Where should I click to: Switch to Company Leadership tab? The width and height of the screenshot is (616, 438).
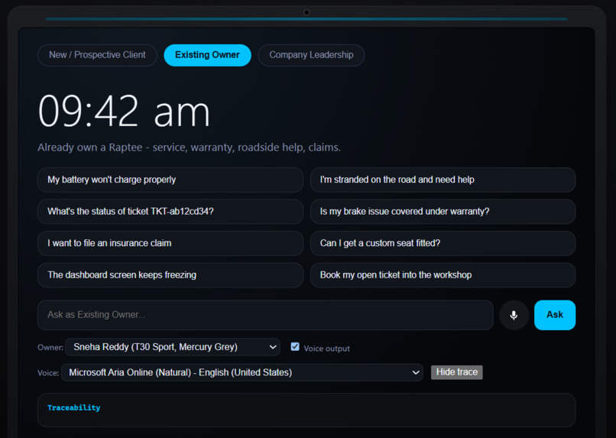click(x=311, y=55)
